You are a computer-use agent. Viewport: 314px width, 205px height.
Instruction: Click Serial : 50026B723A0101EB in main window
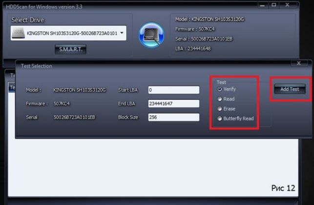point(204,39)
